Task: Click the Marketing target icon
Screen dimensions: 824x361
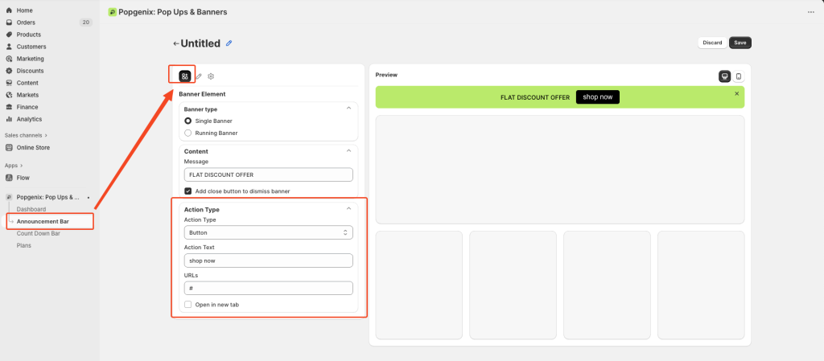Action: tap(9, 59)
